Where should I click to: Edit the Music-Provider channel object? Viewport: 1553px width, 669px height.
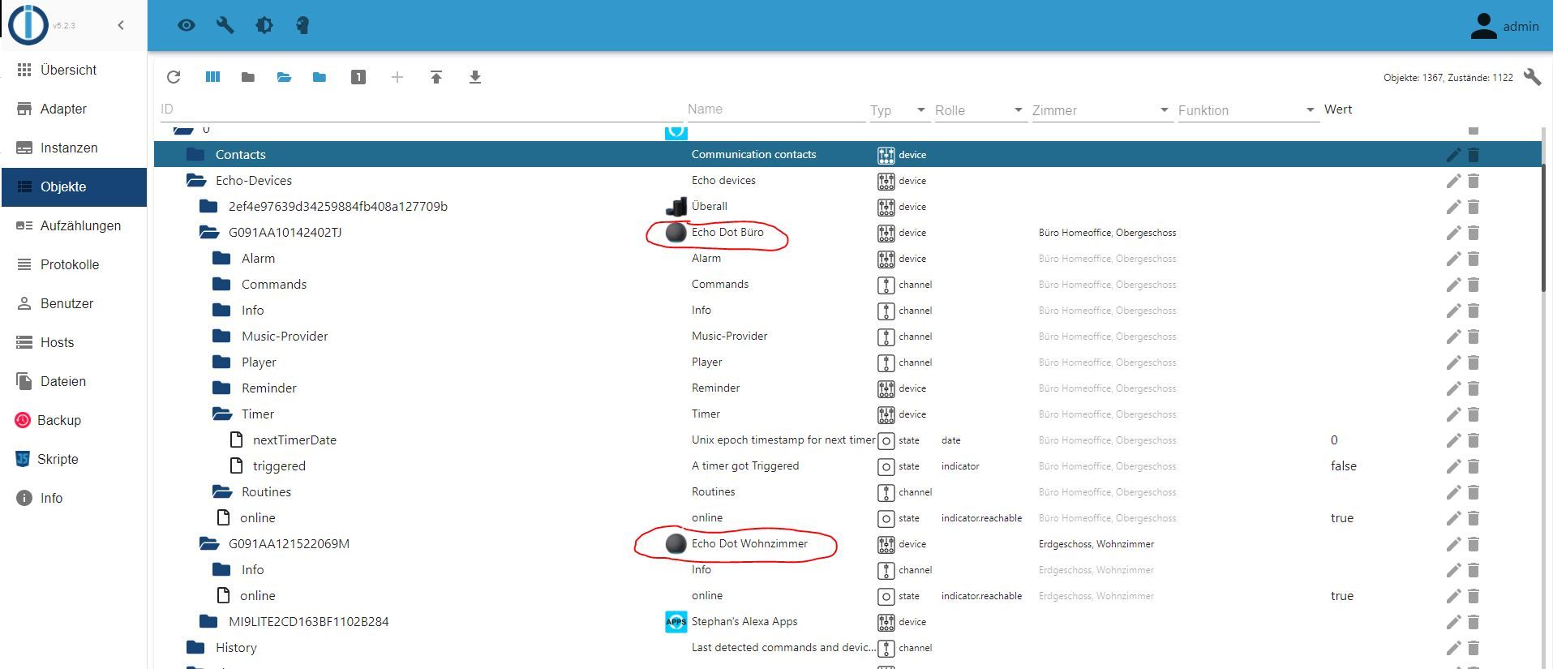[x=1453, y=337]
